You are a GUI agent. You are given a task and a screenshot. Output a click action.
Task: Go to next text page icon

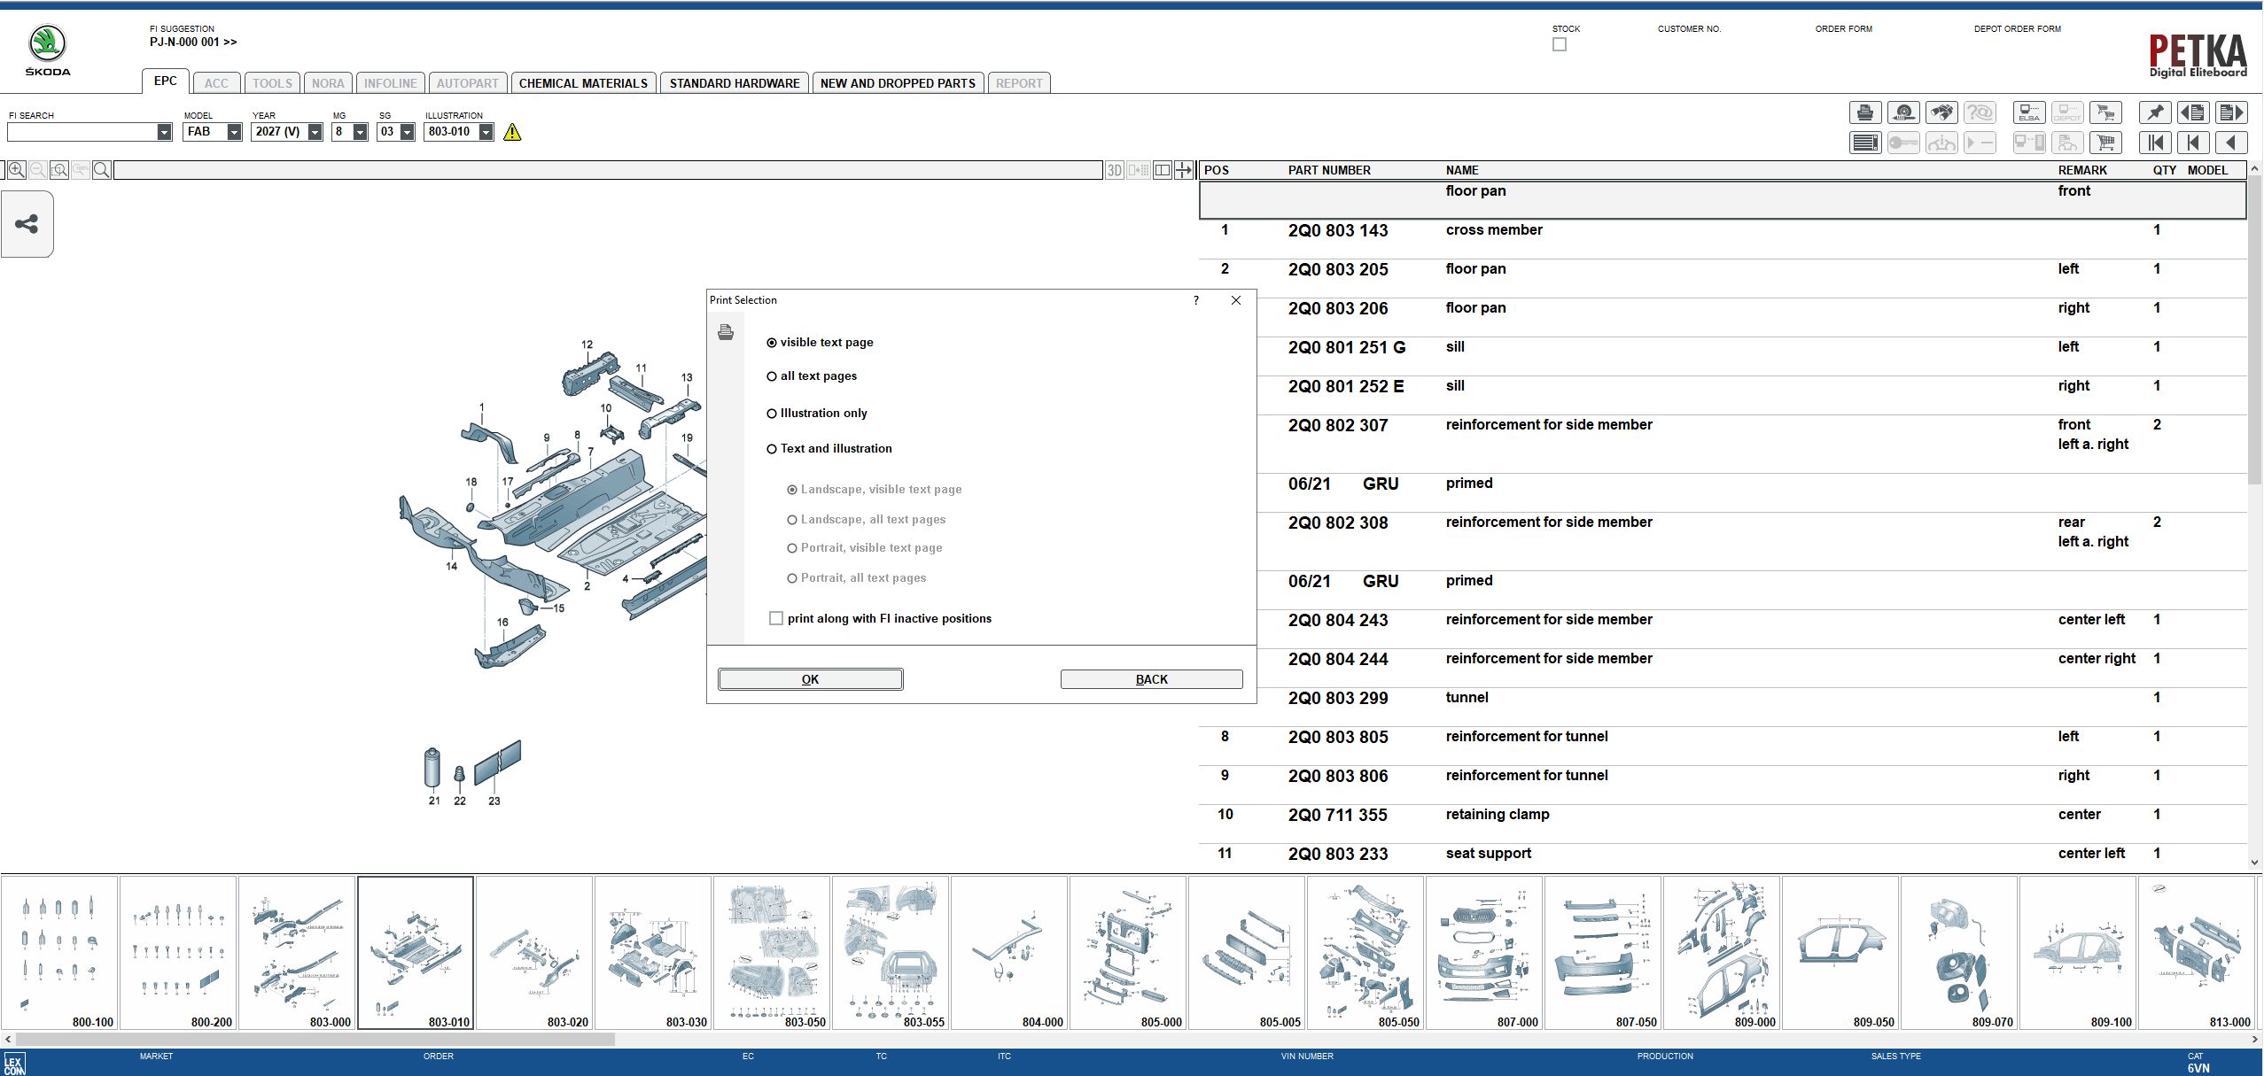point(2231,112)
